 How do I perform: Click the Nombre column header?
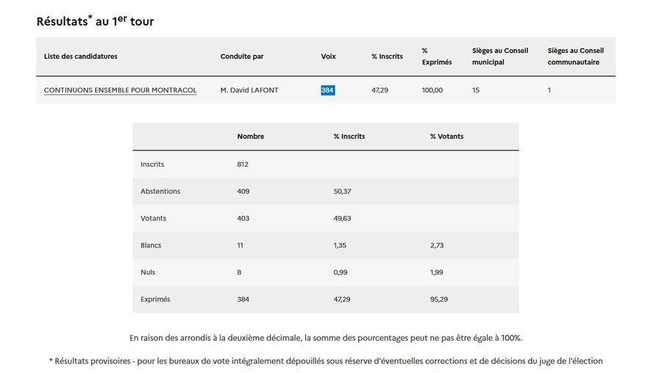tap(251, 137)
